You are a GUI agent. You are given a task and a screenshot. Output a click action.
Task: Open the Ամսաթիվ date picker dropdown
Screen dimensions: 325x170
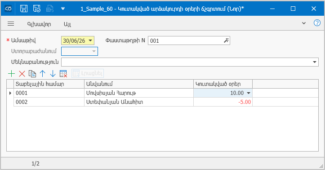(x=90, y=40)
